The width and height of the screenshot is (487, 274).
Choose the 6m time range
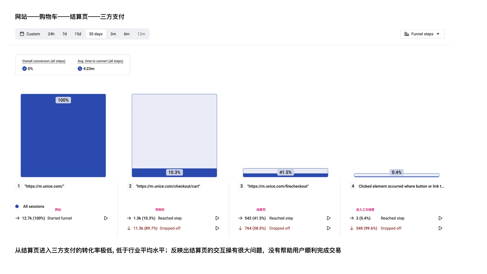point(127,34)
